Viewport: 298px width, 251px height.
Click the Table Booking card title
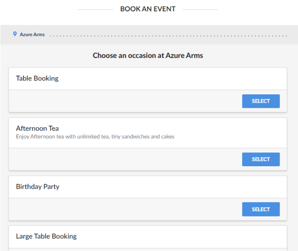click(x=37, y=78)
